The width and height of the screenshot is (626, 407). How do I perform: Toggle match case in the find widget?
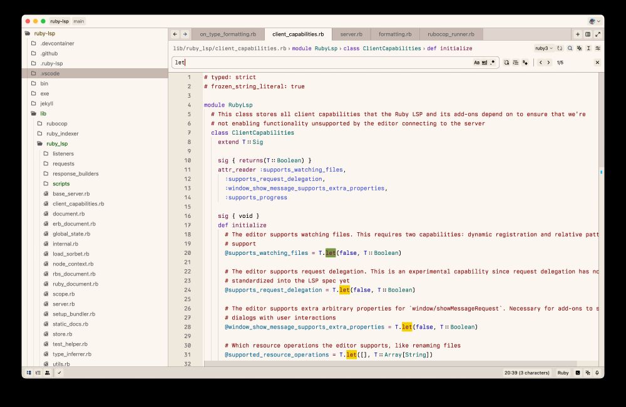pyautogui.click(x=477, y=62)
